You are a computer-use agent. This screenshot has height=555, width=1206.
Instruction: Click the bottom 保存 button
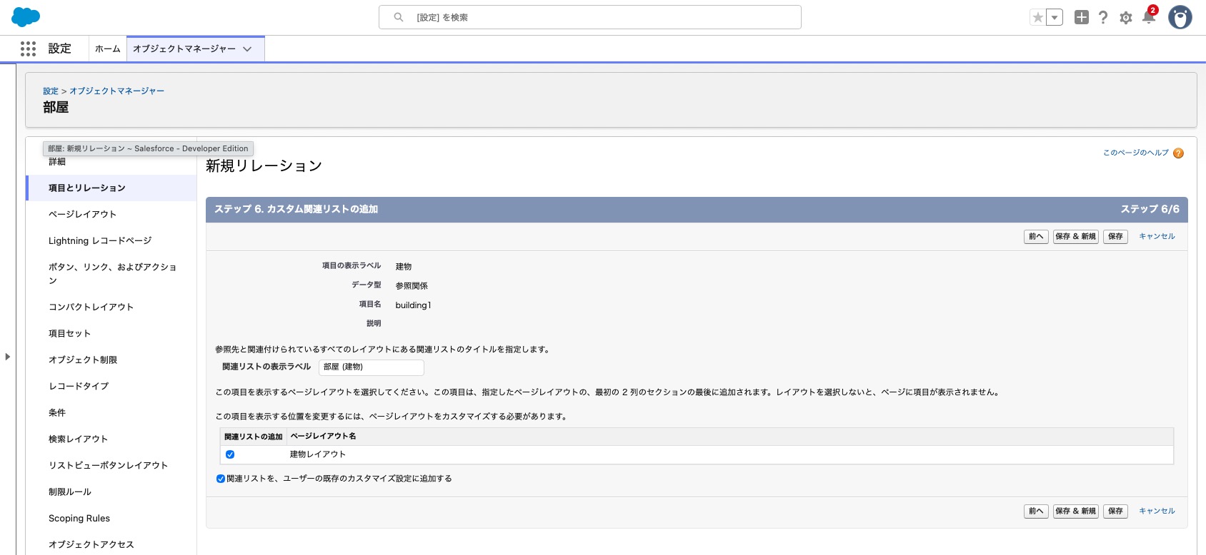[1115, 511]
